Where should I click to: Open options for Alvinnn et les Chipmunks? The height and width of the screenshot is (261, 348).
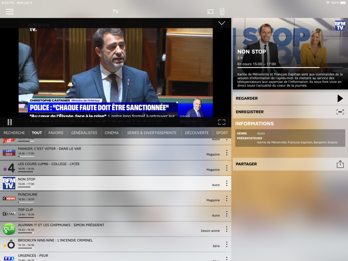pyautogui.click(x=227, y=229)
